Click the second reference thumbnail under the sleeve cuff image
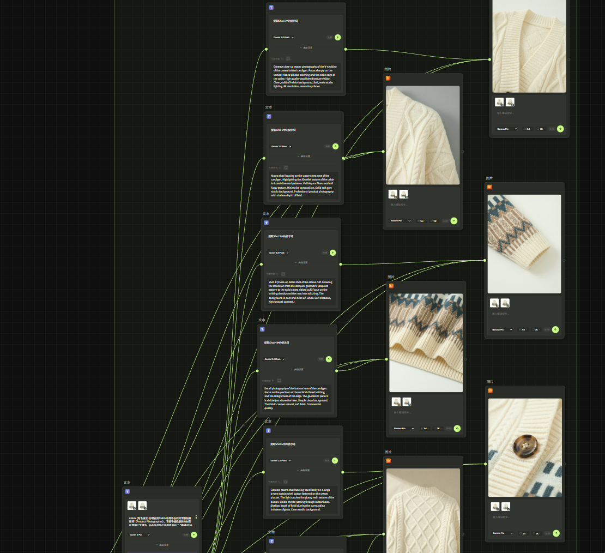 point(505,303)
